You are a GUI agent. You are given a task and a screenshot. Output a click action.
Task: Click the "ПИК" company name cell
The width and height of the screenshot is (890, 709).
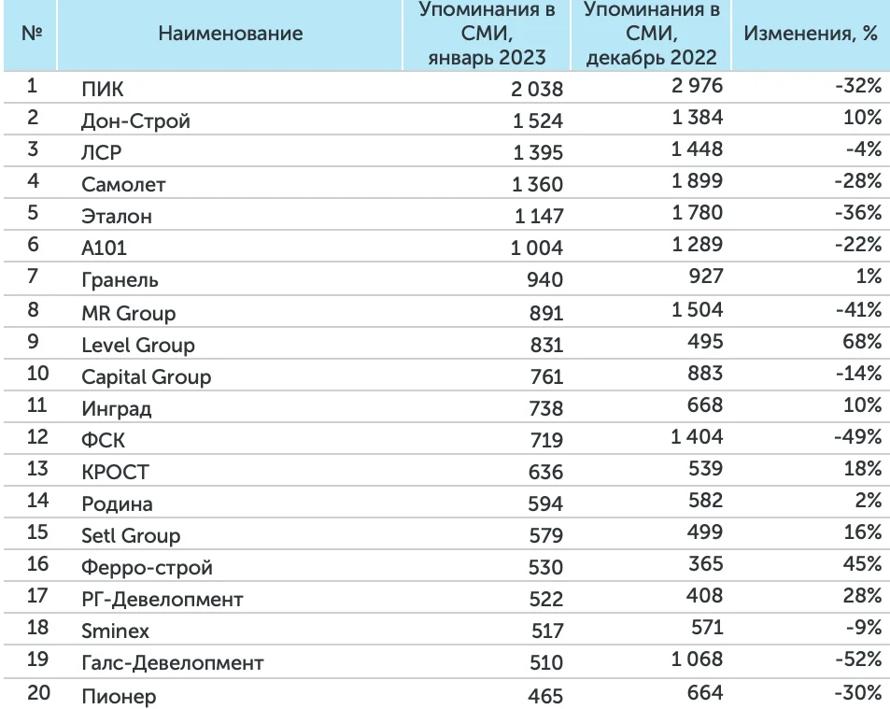(x=103, y=89)
